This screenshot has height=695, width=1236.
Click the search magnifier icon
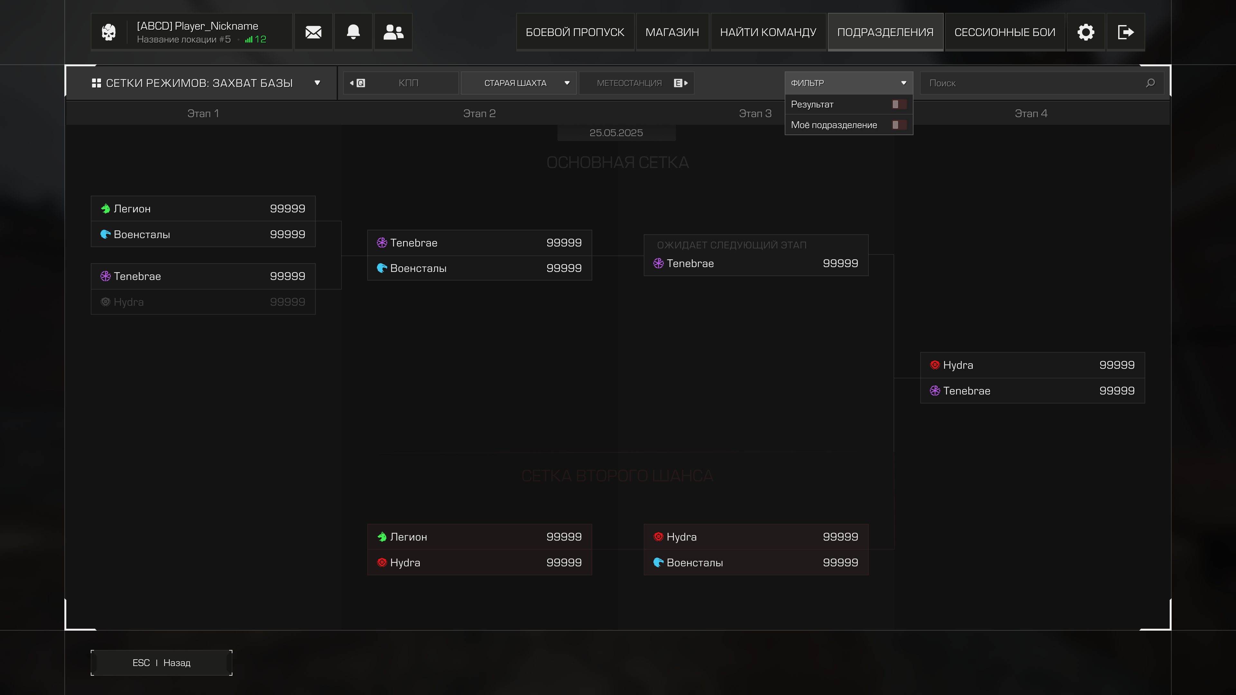pyautogui.click(x=1150, y=83)
